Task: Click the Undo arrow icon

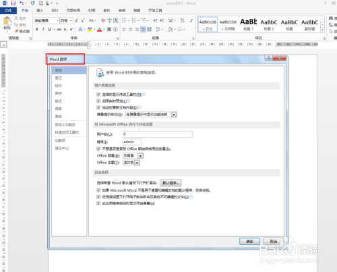Action: click(22, 3)
